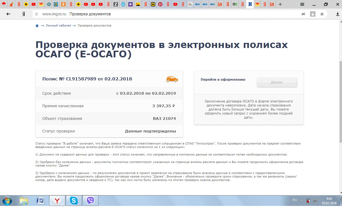Click the home icon in breadcrumbs

(37, 26)
